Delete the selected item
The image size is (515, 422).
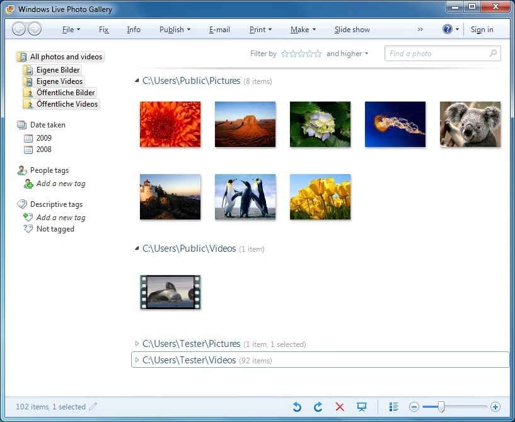pos(340,407)
